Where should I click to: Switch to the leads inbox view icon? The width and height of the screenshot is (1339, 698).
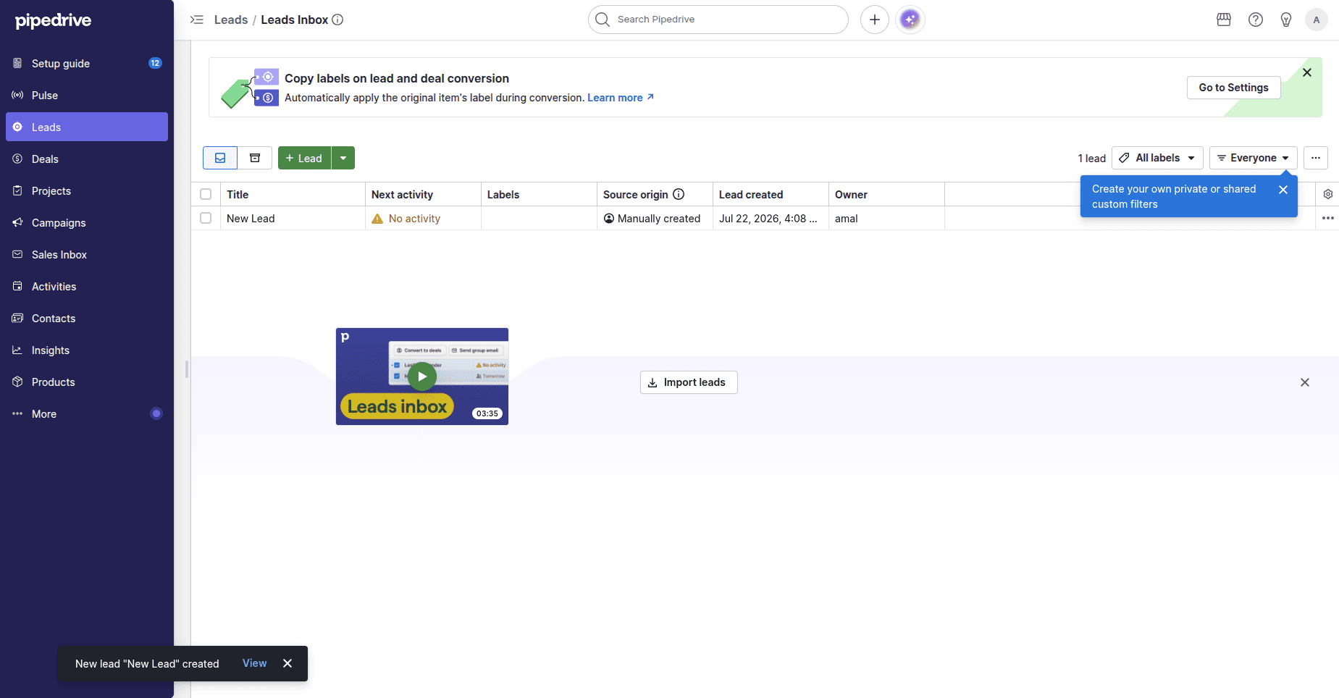[220, 158]
